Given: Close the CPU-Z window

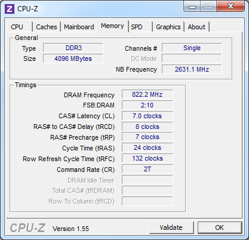Looking at the screenshot, I should [x=230, y=7].
